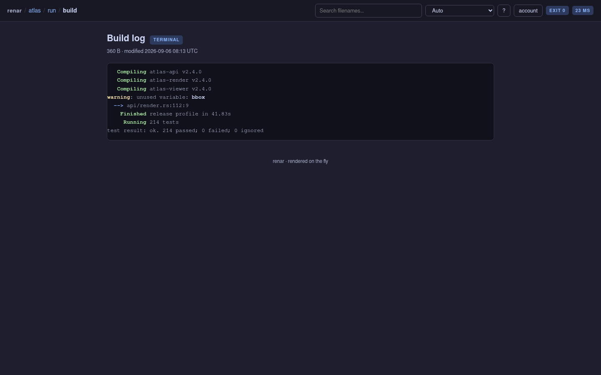The height and width of the screenshot is (375, 601).
Task: Select the Compiling atlas-api v2.4.0 line
Action: [x=159, y=72]
